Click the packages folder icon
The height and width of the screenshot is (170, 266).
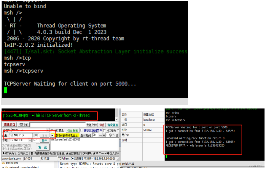tap(3, 163)
